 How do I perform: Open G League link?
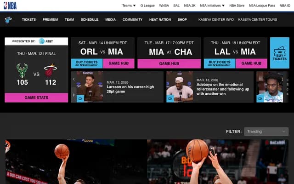(147, 6)
